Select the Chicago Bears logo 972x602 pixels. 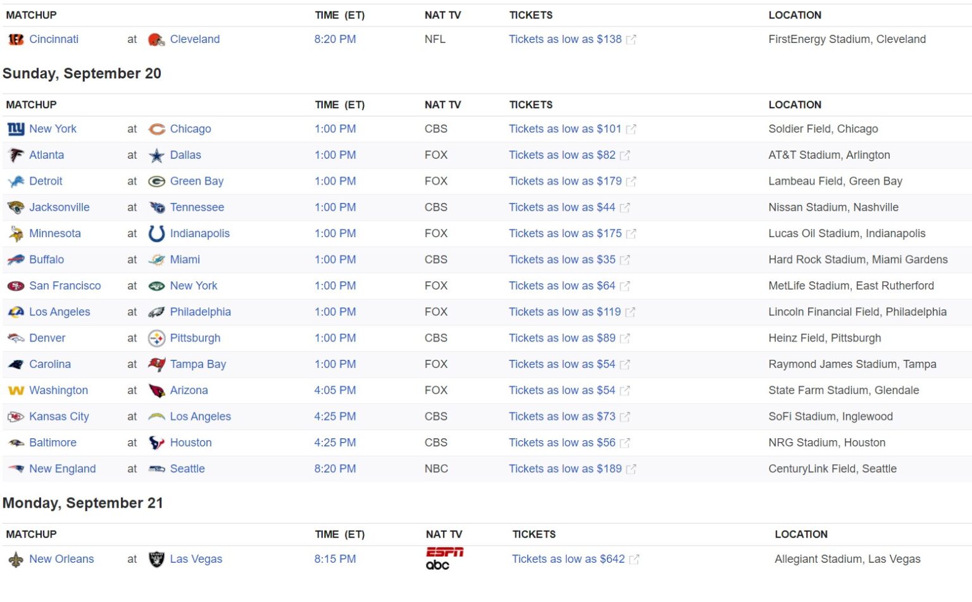pos(156,129)
